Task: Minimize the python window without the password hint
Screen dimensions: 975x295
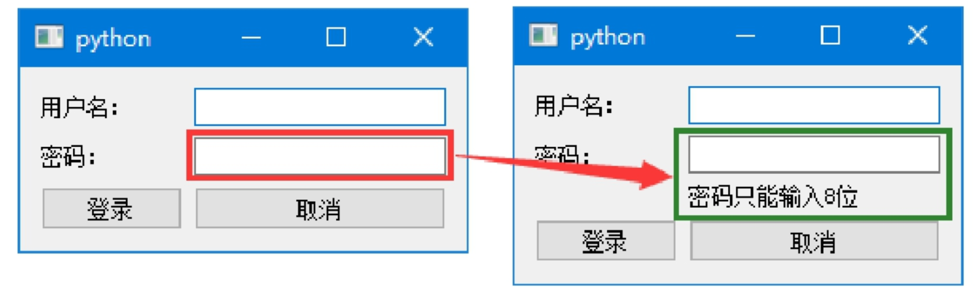Action: (251, 38)
